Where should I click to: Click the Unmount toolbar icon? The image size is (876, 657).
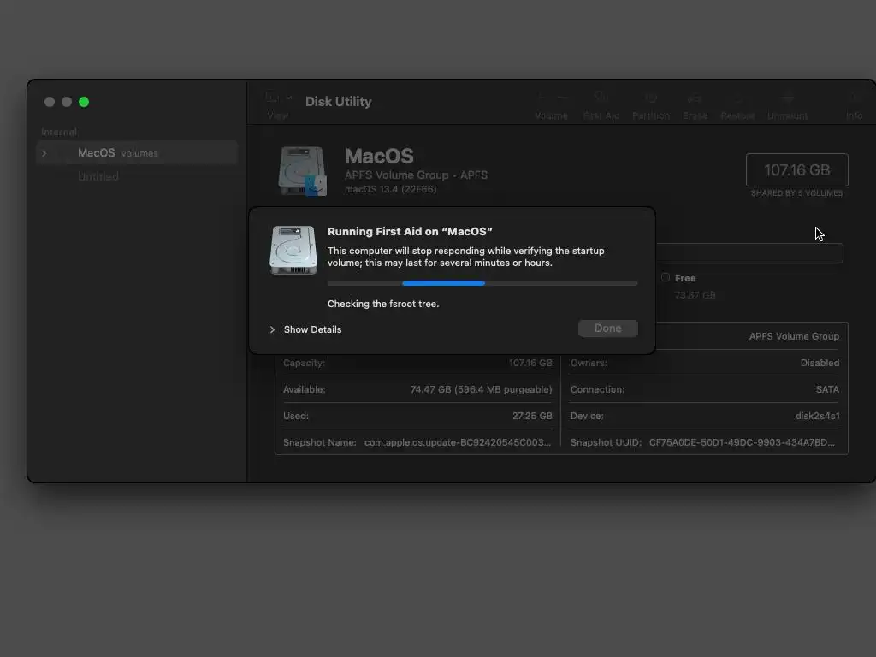pyautogui.click(x=787, y=98)
